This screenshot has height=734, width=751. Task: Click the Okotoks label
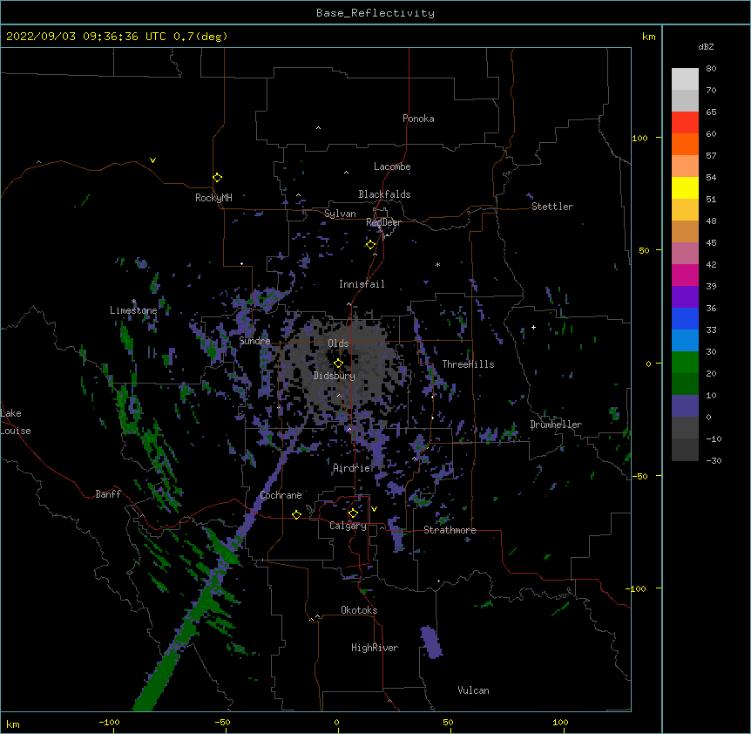coord(359,610)
